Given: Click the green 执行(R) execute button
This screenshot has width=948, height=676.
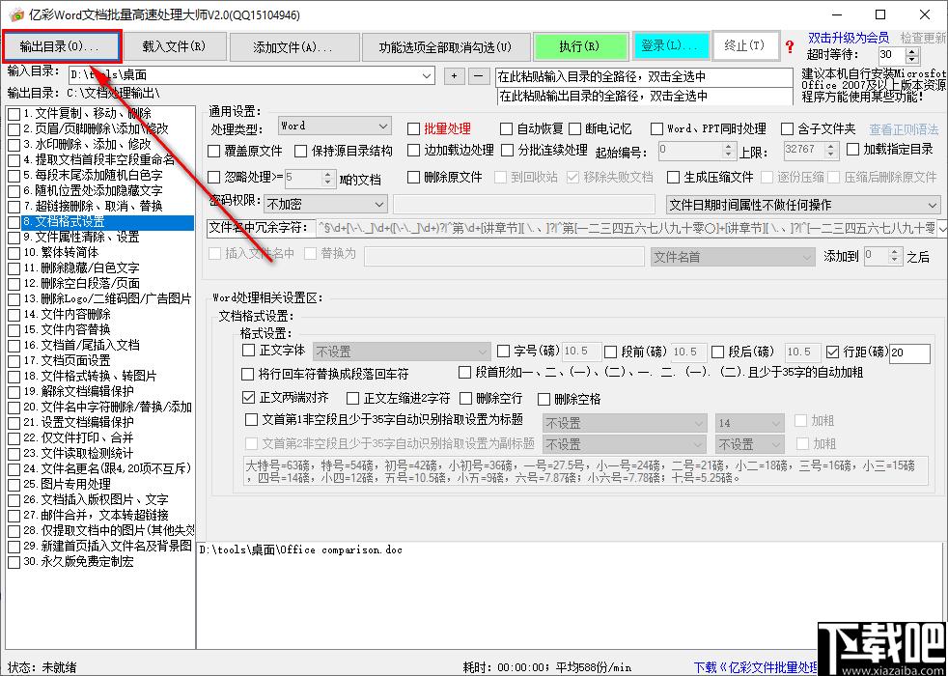Looking at the screenshot, I should coord(579,46).
